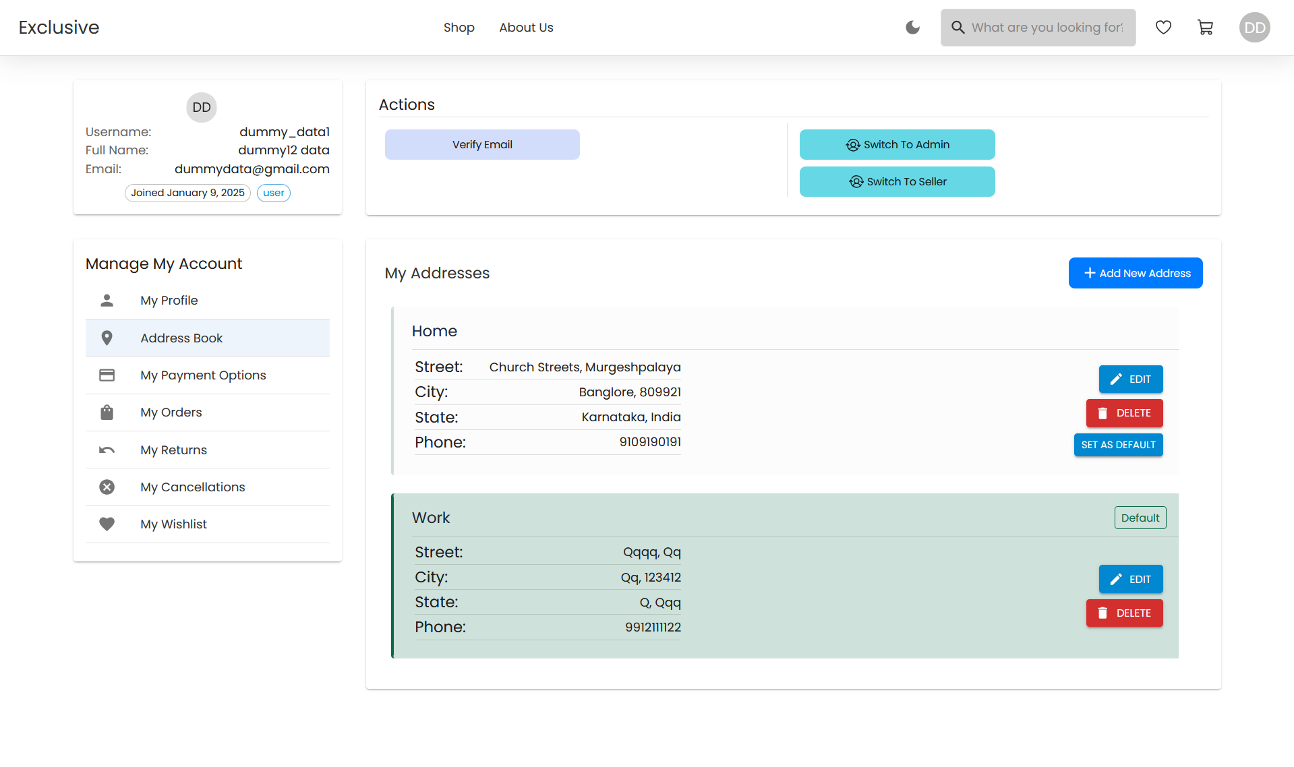Open My Cancellations in sidebar
The width and height of the screenshot is (1294, 767).
point(192,487)
